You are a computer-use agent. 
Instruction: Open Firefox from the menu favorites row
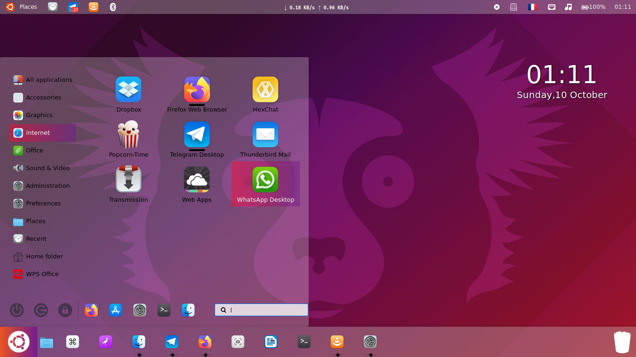click(91, 310)
